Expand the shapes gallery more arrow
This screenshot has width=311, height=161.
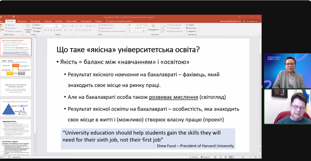pos(146,31)
